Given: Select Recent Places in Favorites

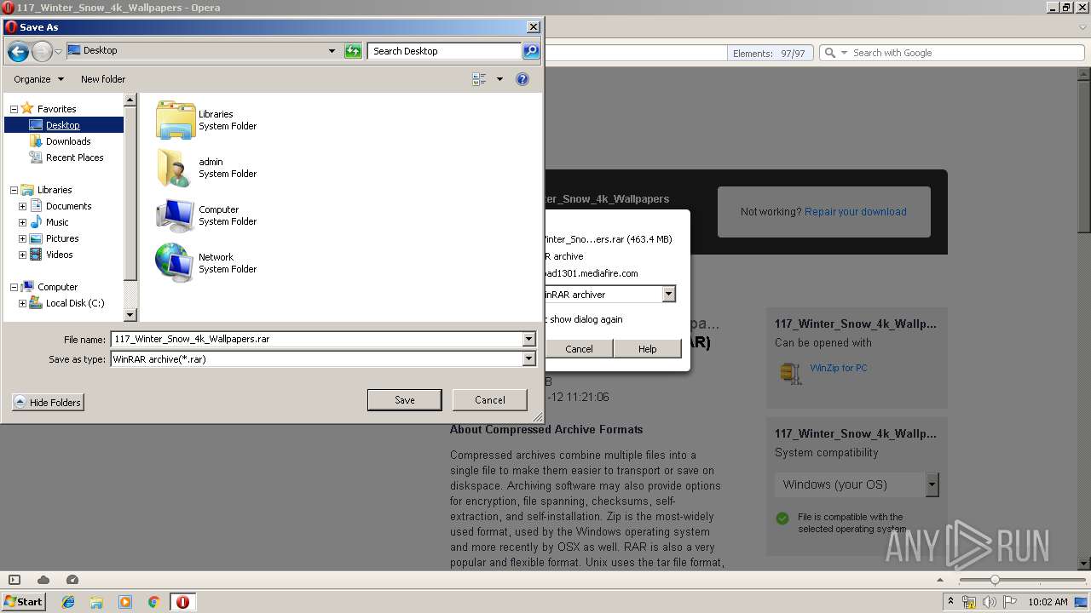Looking at the screenshot, I should click(74, 158).
